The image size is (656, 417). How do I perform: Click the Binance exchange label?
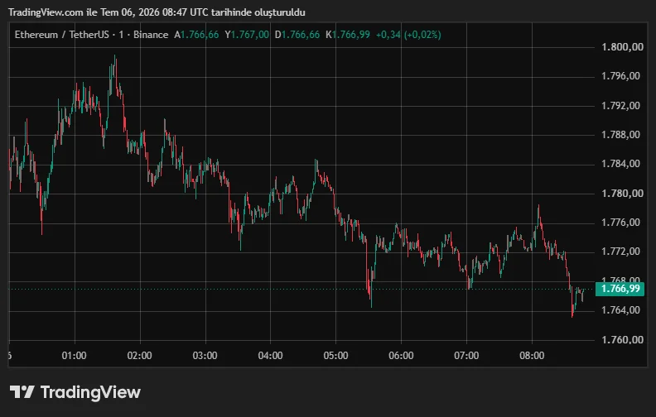click(151, 35)
